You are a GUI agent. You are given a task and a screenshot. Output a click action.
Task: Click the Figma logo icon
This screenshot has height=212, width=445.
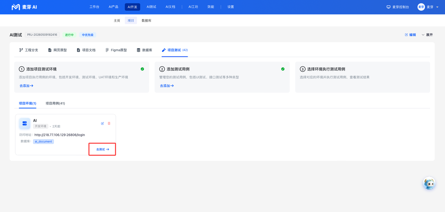tap(107, 50)
